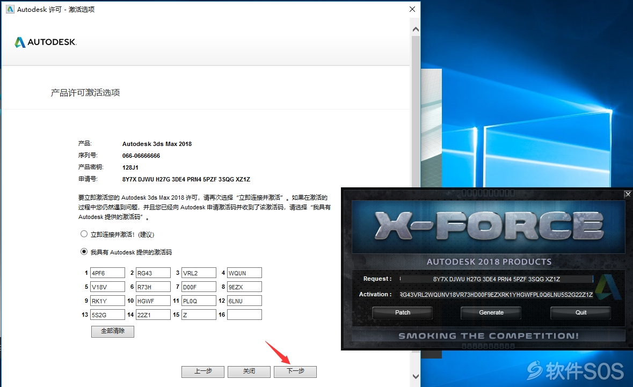Close the X-Force window with its X
Viewport: 633px width, 387px height.
628,194
